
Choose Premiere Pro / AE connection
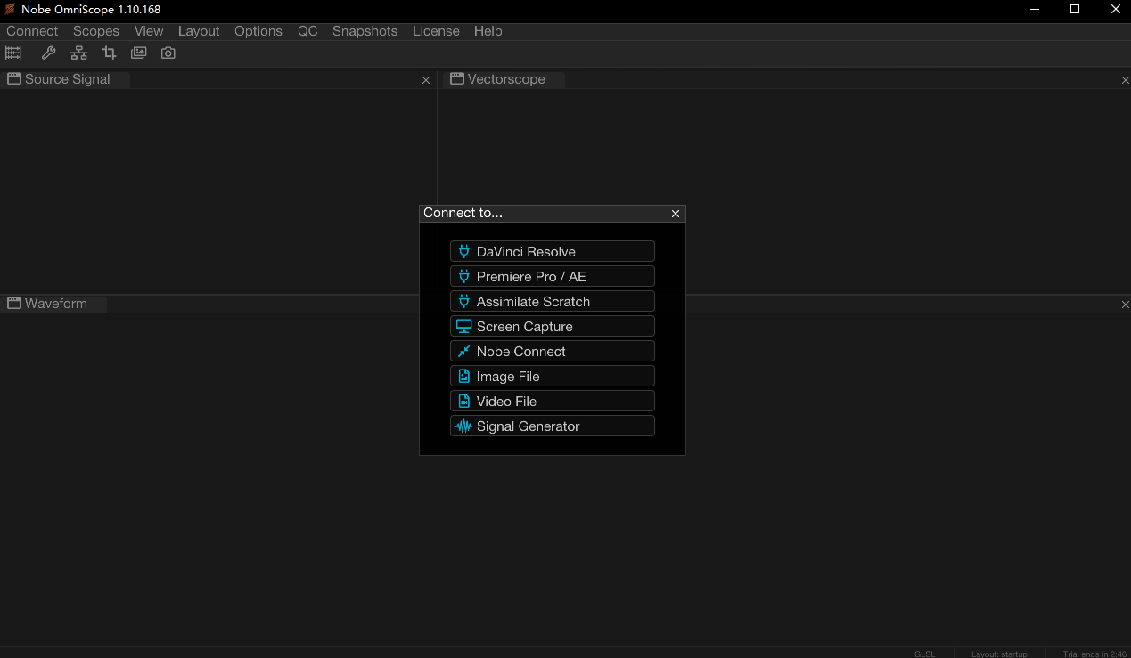click(x=552, y=277)
